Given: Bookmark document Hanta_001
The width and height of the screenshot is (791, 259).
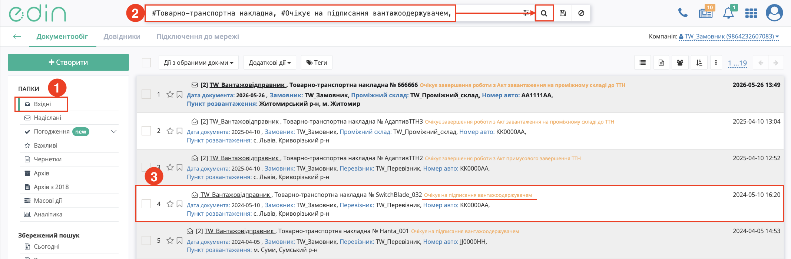Looking at the screenshot, I should point(179,240).
